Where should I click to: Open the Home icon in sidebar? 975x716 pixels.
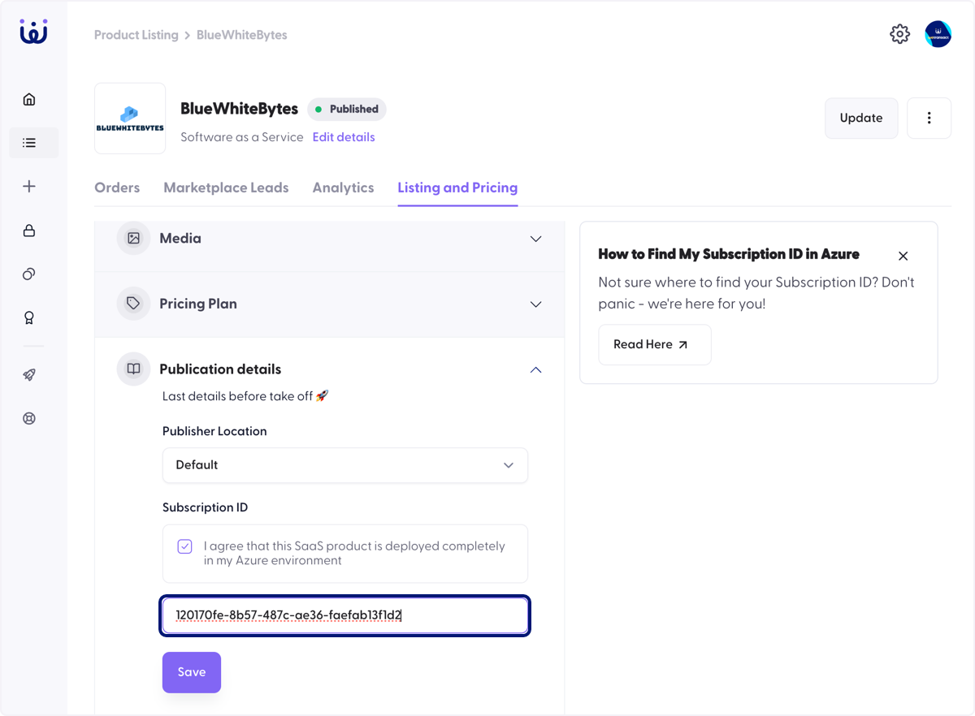[29, 99]
